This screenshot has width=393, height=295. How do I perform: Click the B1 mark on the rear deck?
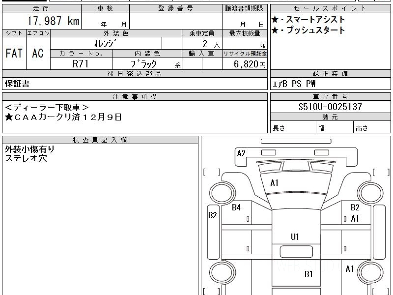(309, 275)
